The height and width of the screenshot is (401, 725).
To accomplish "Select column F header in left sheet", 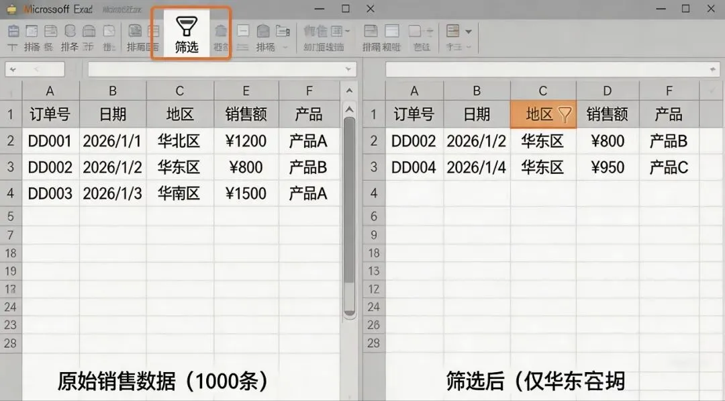I will click(309, 91).
